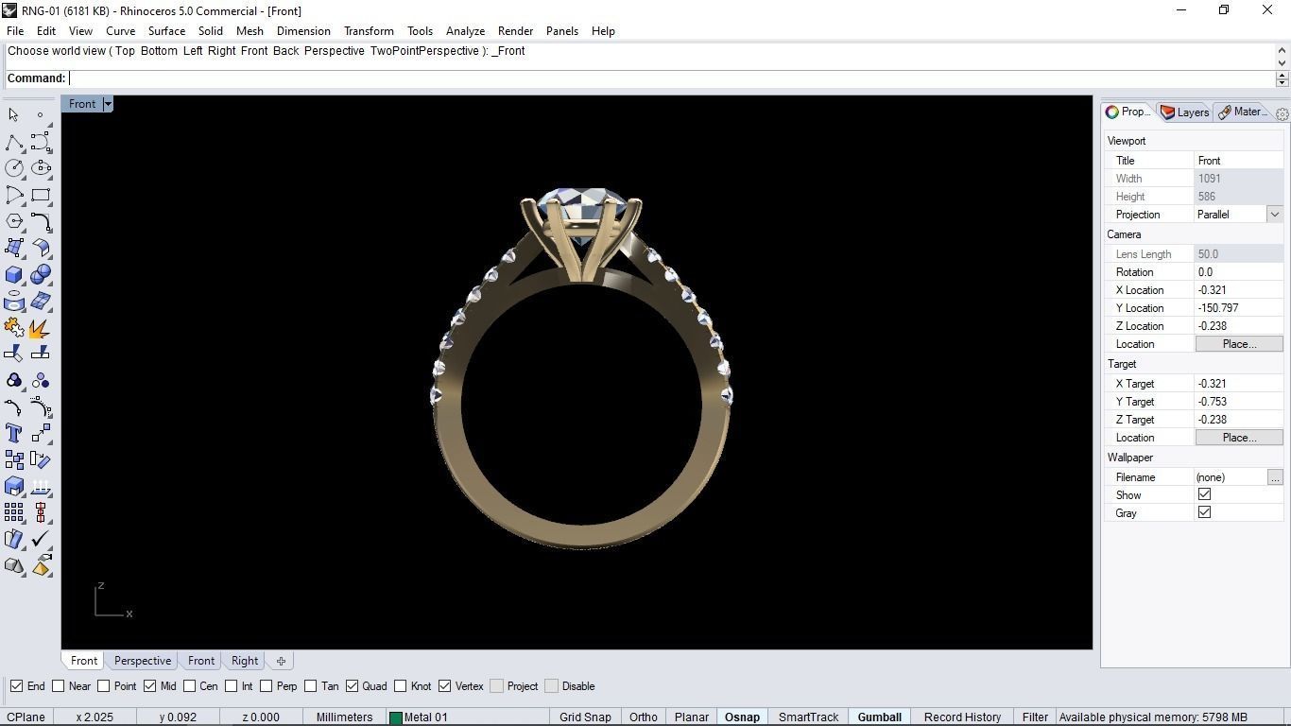Select the Cancel pointer arrow tool
Viewport: 1291px width, 726px height.
[x=13, y=114]
